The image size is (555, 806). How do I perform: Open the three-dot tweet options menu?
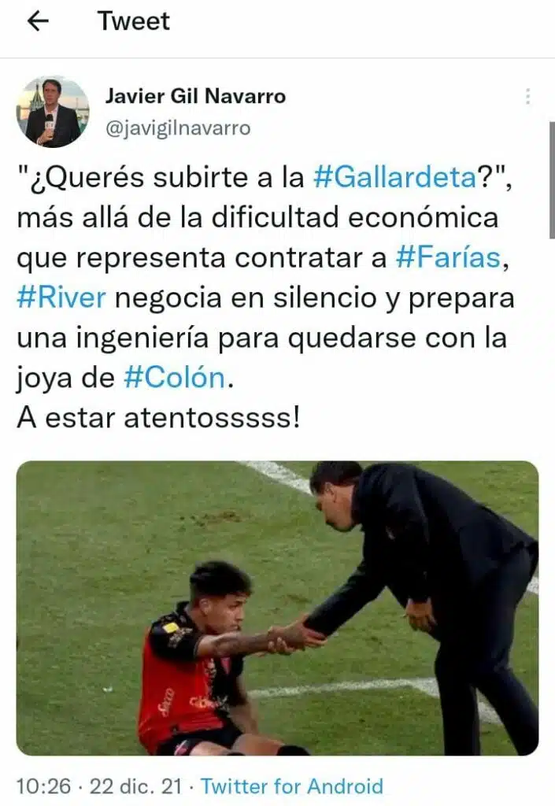point(527,96)
